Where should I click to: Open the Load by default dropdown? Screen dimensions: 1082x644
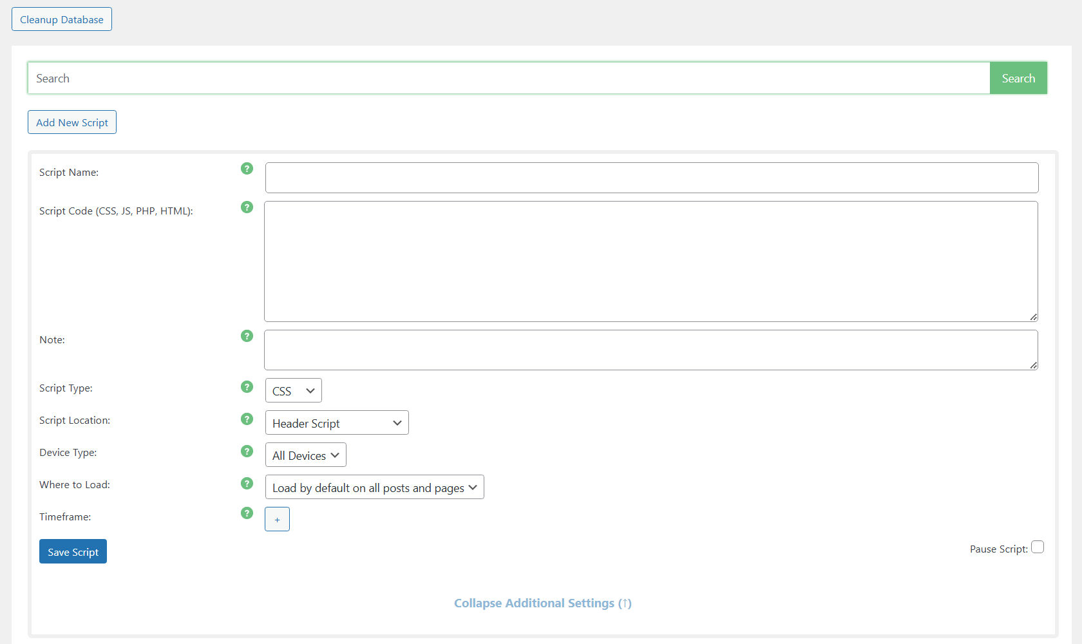[x=374, y=488]
